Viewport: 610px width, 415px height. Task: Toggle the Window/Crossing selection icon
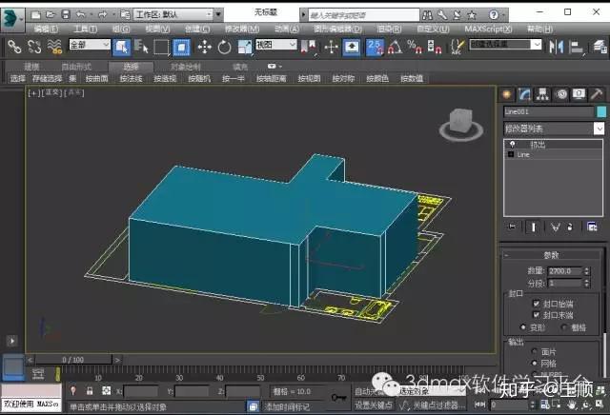pos(181,47)
